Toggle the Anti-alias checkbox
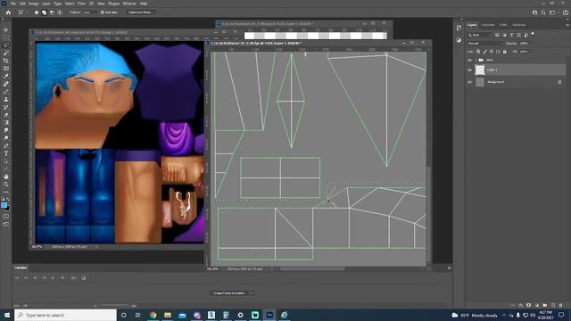571x321 pixels. pyautogui.click(x=102, y=12)
